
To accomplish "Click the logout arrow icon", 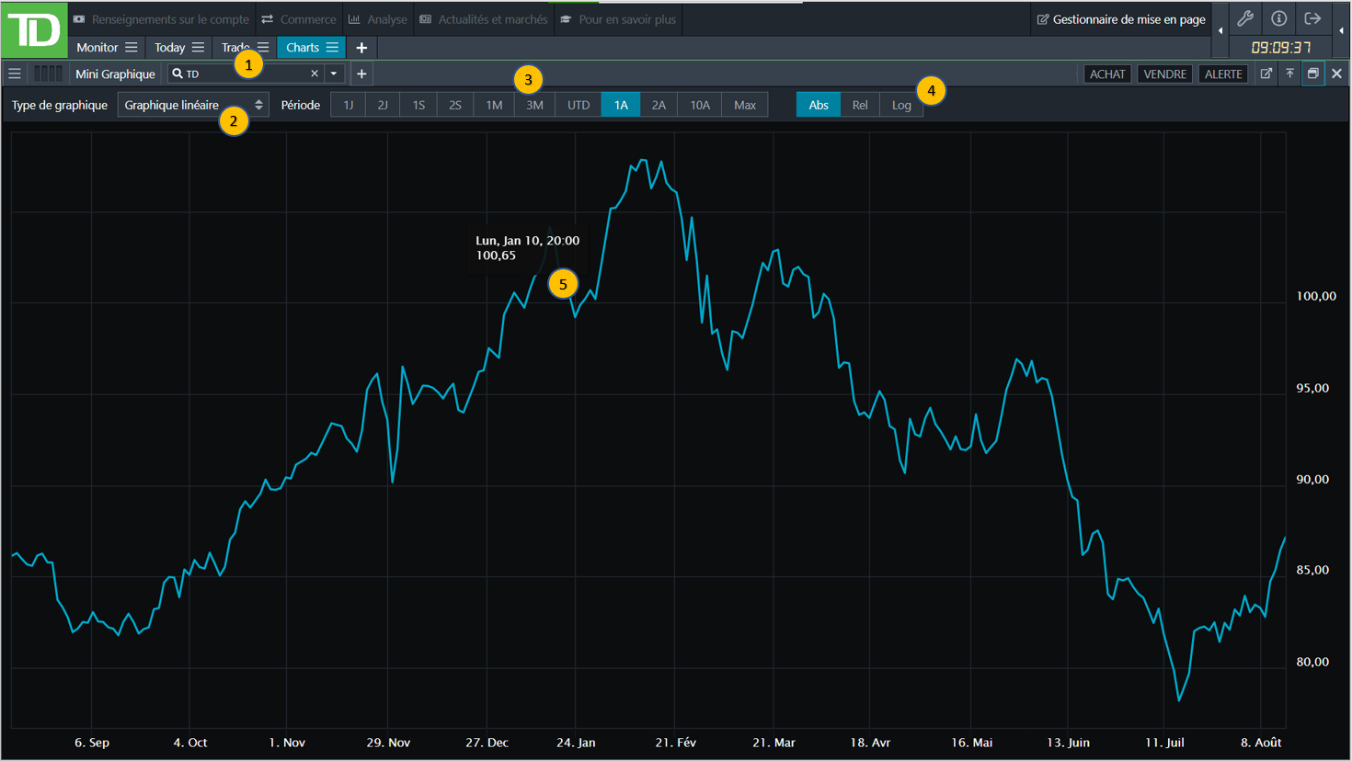I will click(1312, 18).
